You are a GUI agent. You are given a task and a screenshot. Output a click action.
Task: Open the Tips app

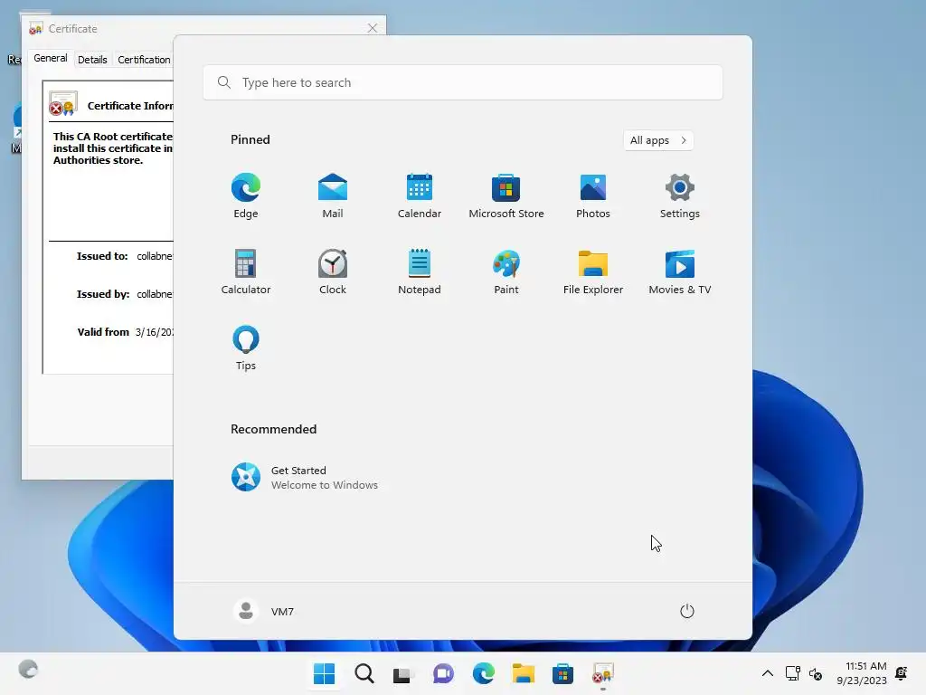pos(246,347)
